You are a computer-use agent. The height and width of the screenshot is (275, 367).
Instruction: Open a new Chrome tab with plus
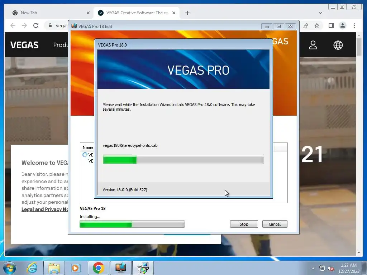click(187, 13)
